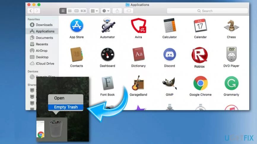Image resolution: width=257 pixels, height=144 pixels.
Task: Open Desktop in the Finder sidebar
Action: click(x=42, y=57)
